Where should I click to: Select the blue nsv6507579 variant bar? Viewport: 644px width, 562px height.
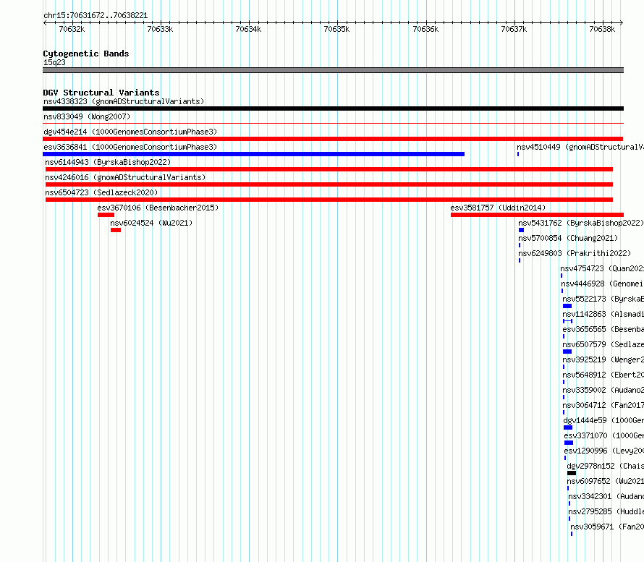pos(567,352)
